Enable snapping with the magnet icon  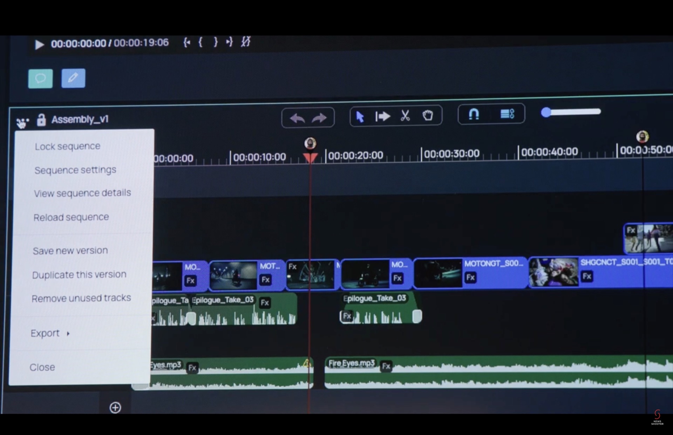point(474,114)
